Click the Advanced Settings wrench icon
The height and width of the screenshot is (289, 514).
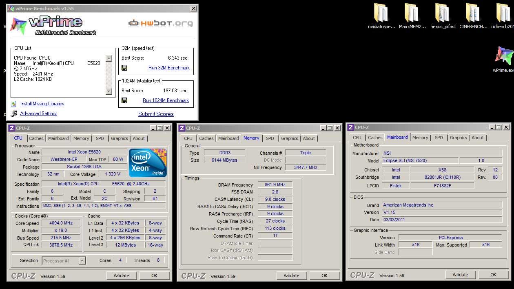14,114
